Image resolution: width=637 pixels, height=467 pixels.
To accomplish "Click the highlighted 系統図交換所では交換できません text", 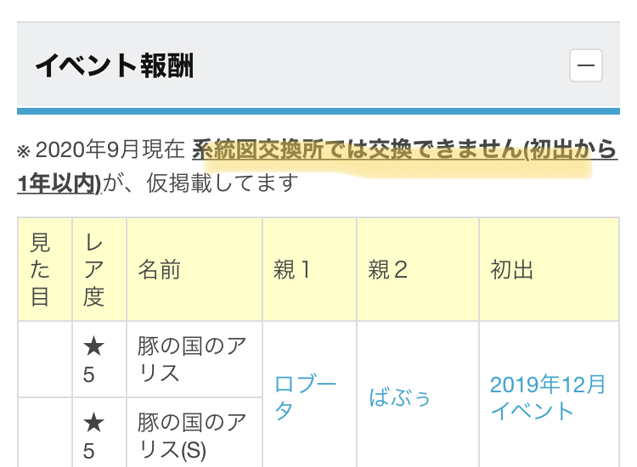I will 358,149.
